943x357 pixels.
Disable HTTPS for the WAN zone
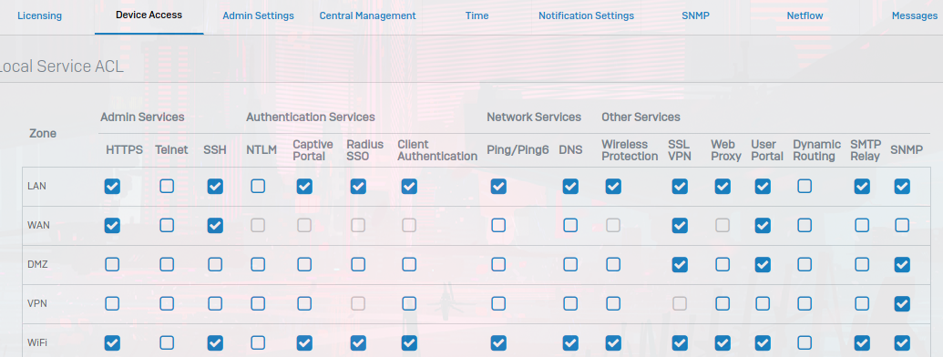tap(112, 225)
